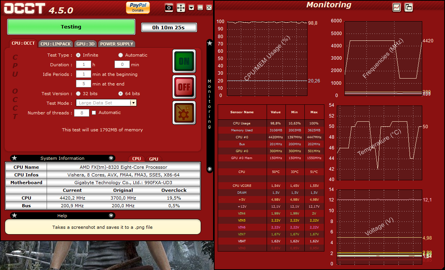The width and height of the screenshot is (445, 270).
Task: Click the GPU #0 Mem sensor row
Action: coord(271,158)
